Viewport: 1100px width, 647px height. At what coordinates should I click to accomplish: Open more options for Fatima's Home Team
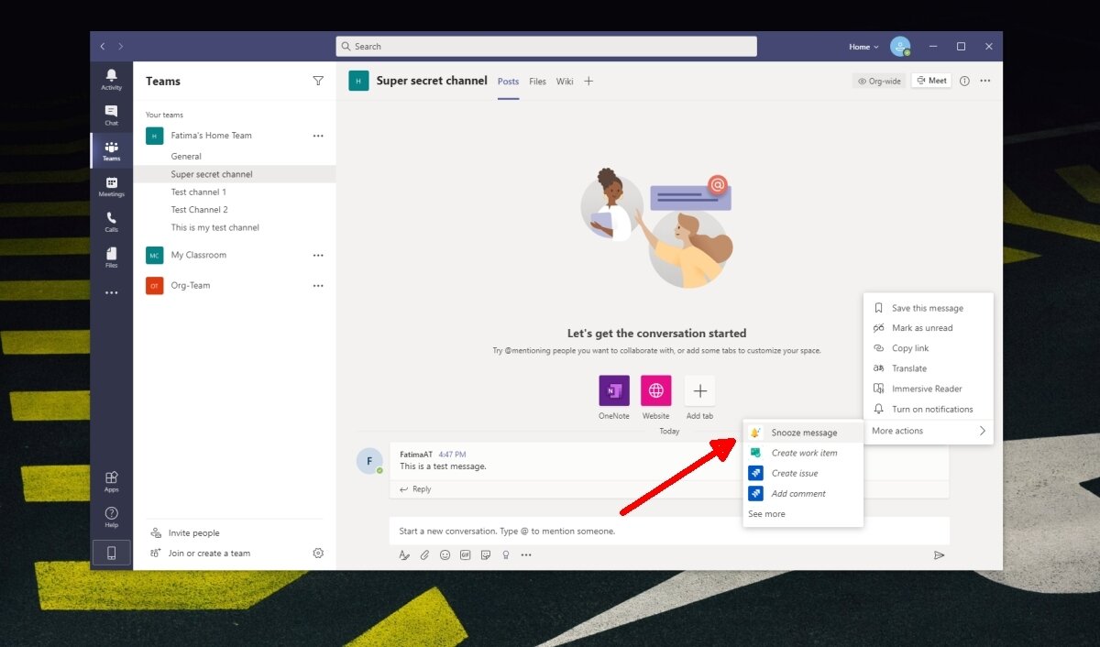pyautogui.click(x=318, y=136)
